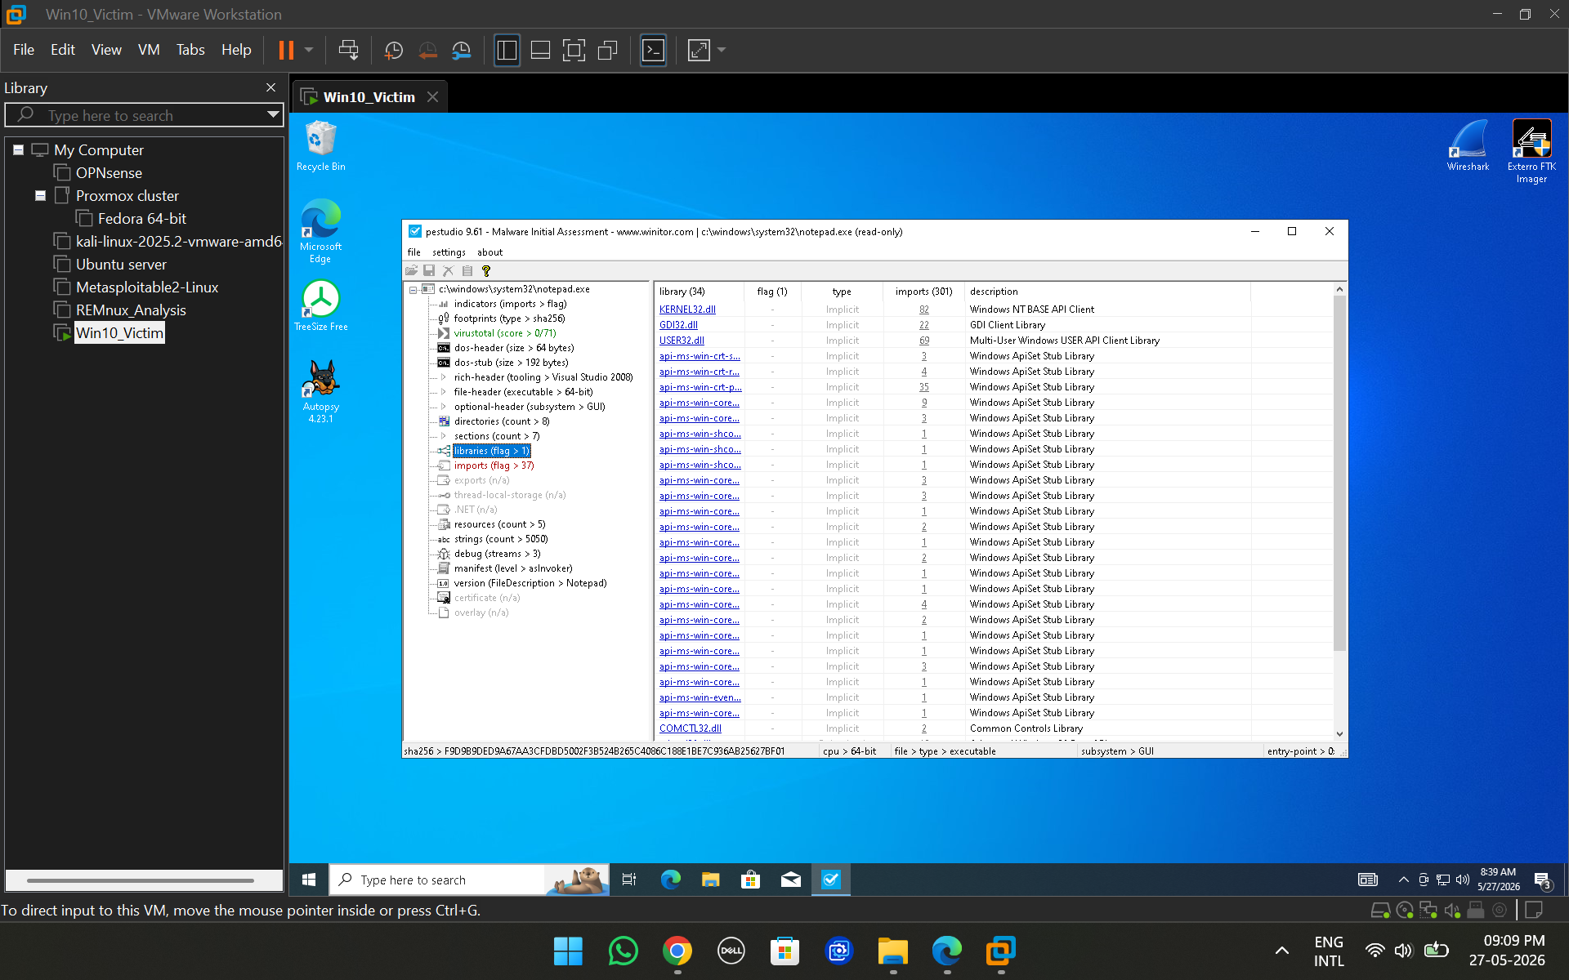The height and width of the screenshot is (980, 1569).
Task: Click KERNEL32.dll library link
Action: pos(687,310)
